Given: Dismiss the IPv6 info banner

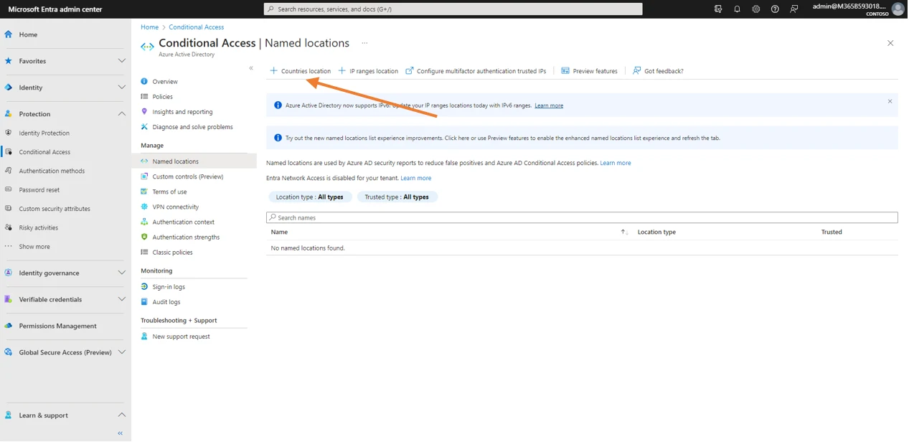Looking at the screenshot, I should tap(890, 101).
